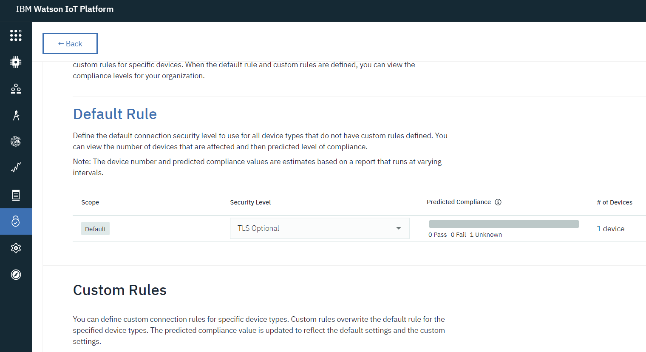Screen dimensions: 646x352
Task: Click the IBM Watson IoT Platform title
Action: coord(65,9)
